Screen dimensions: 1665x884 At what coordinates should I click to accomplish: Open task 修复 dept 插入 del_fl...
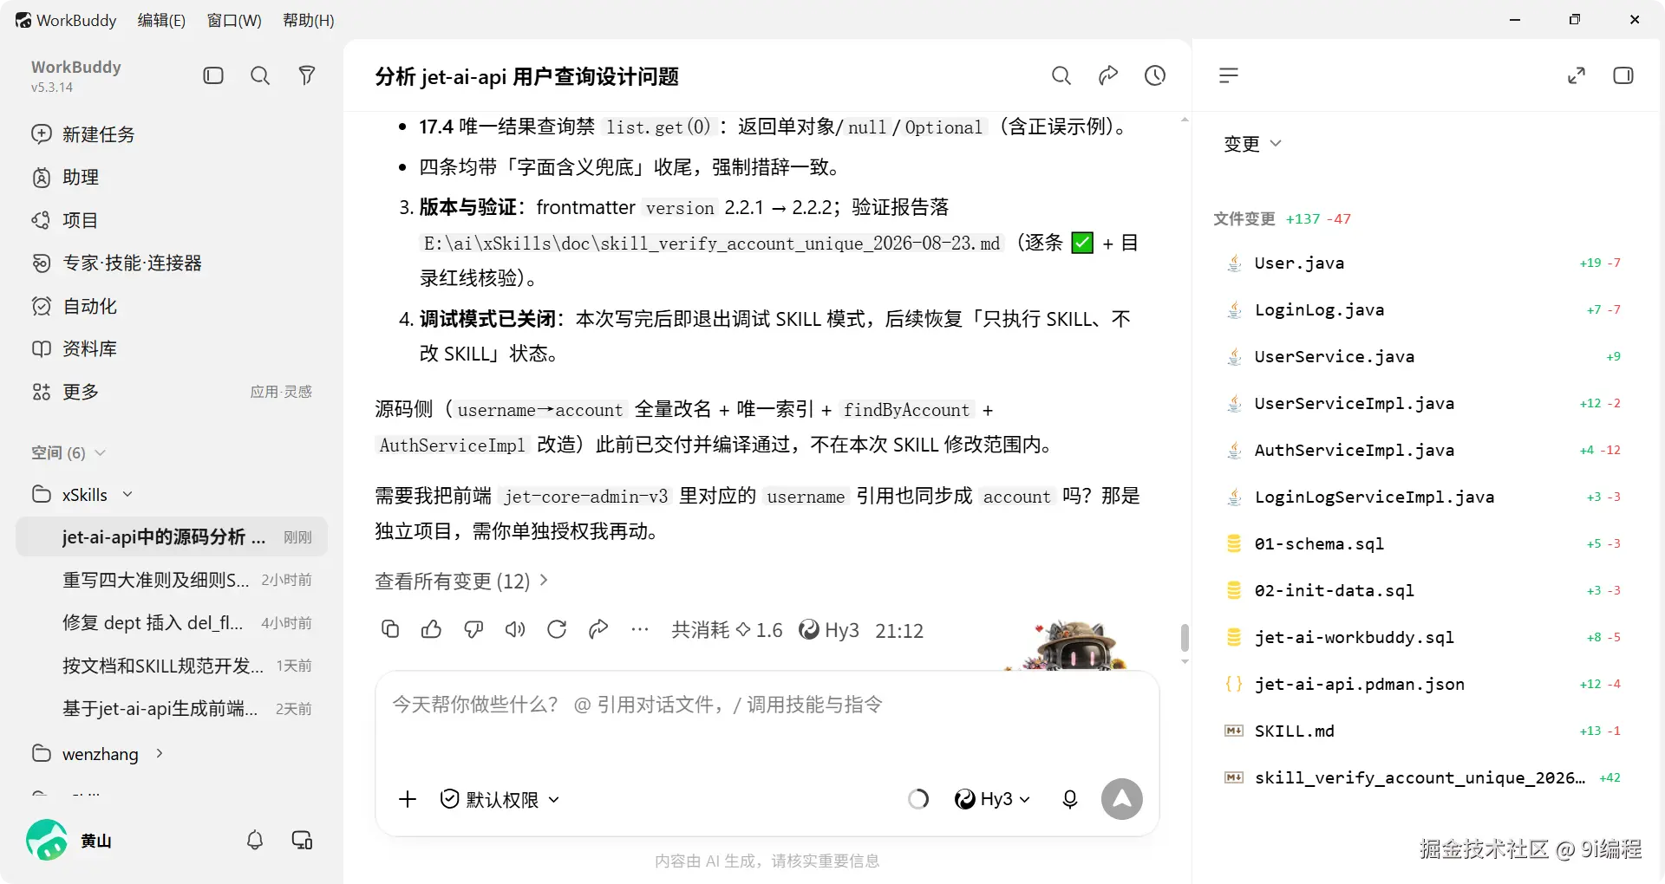point(172,622)
